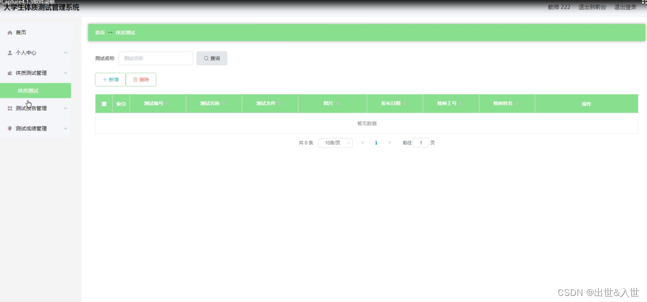Click the grid icon beside 测试报告管理
Screen dimensions: 647x302
[x=10, y=108]
